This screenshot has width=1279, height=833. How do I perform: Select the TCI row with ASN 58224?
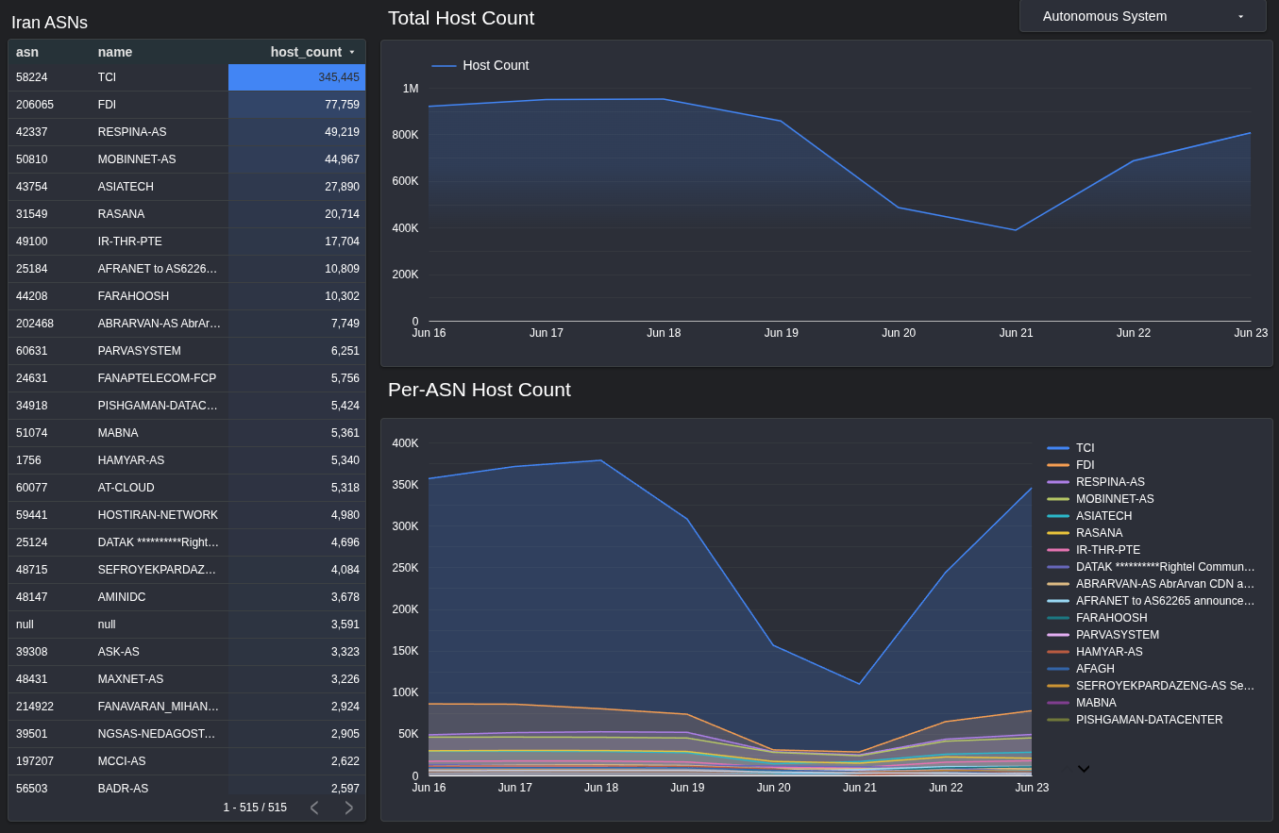point(142,77)
